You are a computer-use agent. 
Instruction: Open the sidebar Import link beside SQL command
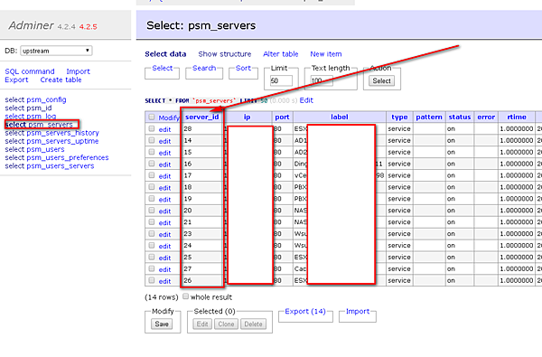pos(78,71)
